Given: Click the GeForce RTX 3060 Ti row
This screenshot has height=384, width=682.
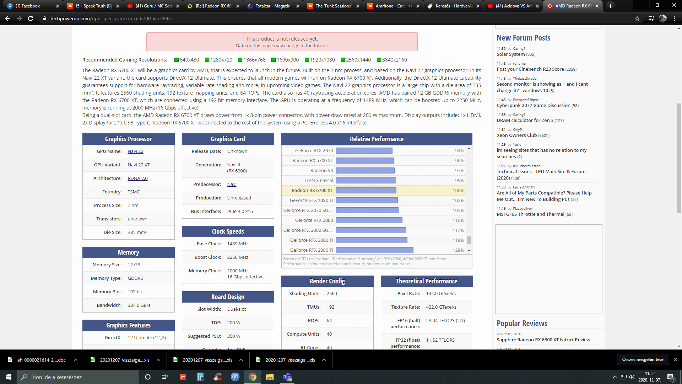Looking at the screenshot, I should [x=374, y=240].
